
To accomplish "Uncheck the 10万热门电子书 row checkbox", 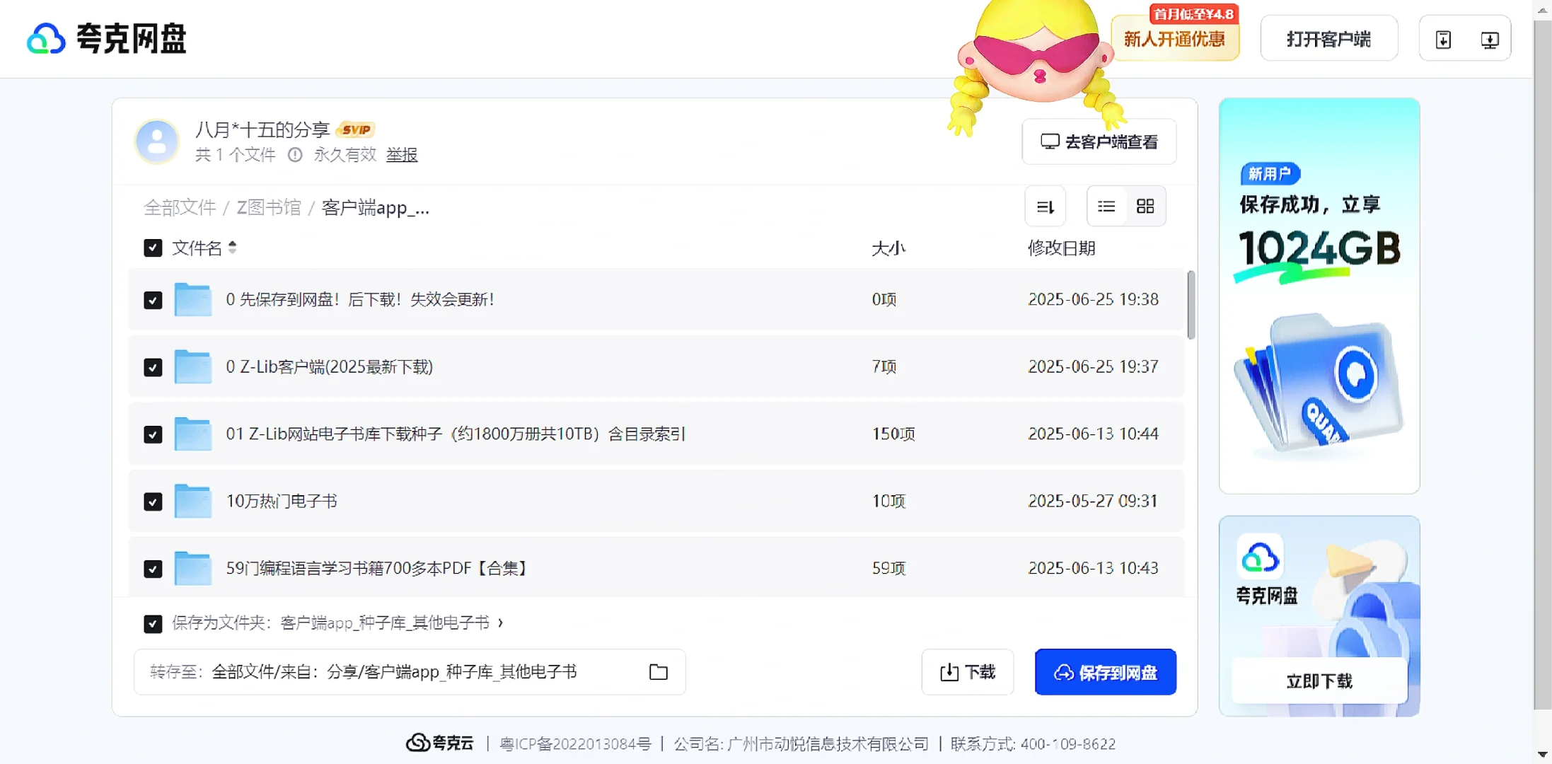I will tap(153, 502).
